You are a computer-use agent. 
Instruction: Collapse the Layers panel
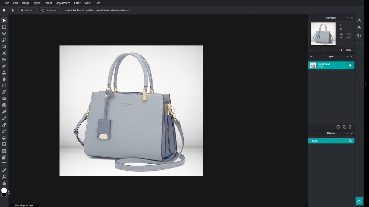click(x=347, y=56)
